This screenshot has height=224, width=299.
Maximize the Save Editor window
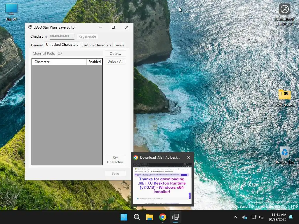tap(113, 27)
